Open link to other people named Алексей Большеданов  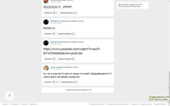[x=130, y=5]
